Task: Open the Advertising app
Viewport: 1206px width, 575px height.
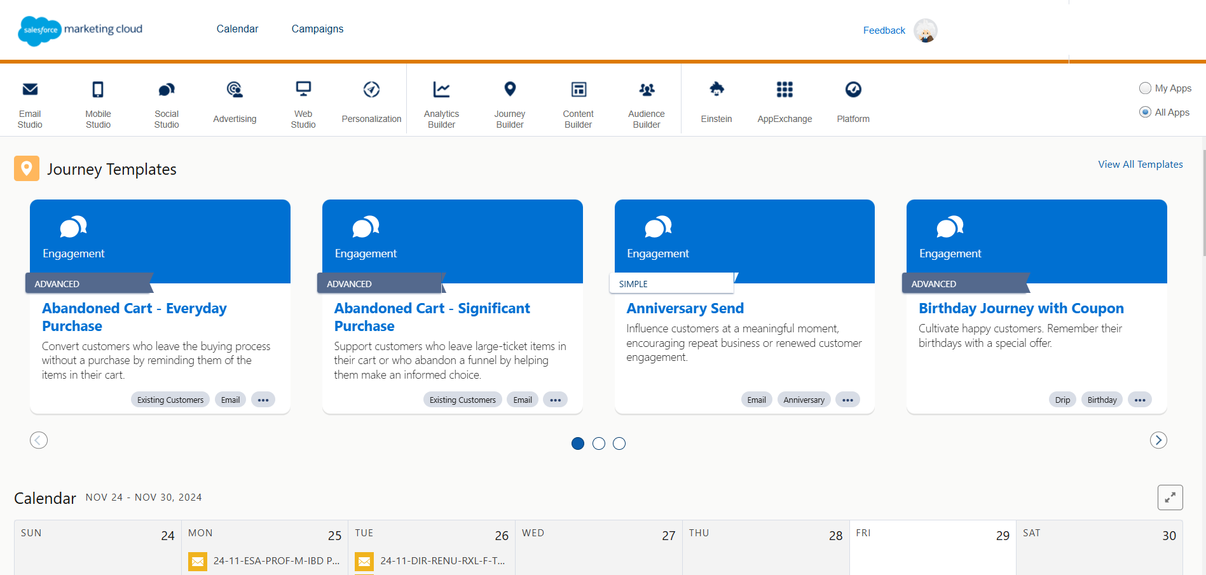Action: 235,102
